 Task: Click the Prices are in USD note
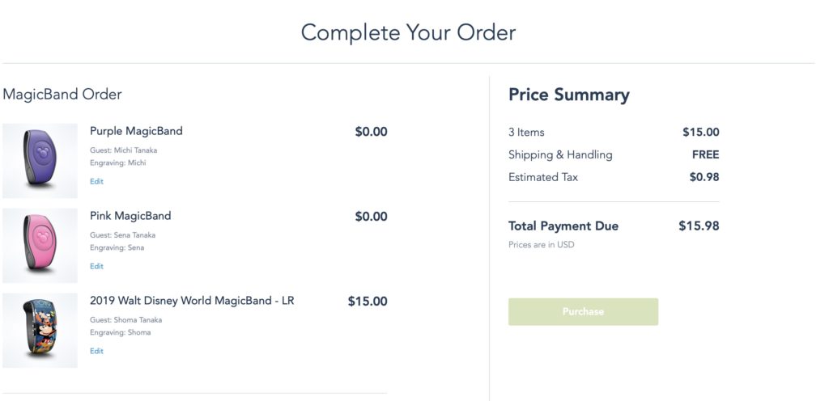541,245
